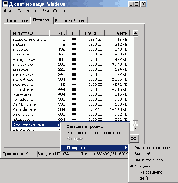Set priority to Низкий
This screenshot has width=178, height=183.
click(141, 178)
